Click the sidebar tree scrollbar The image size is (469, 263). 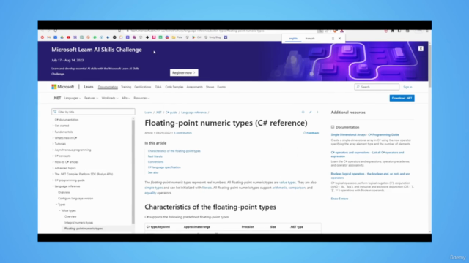133,170
